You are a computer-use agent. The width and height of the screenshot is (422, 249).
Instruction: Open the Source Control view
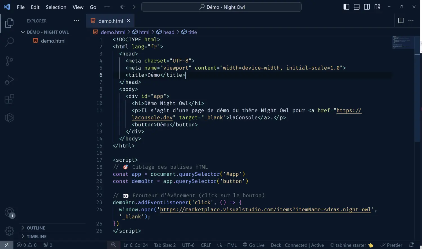(9, 61)
